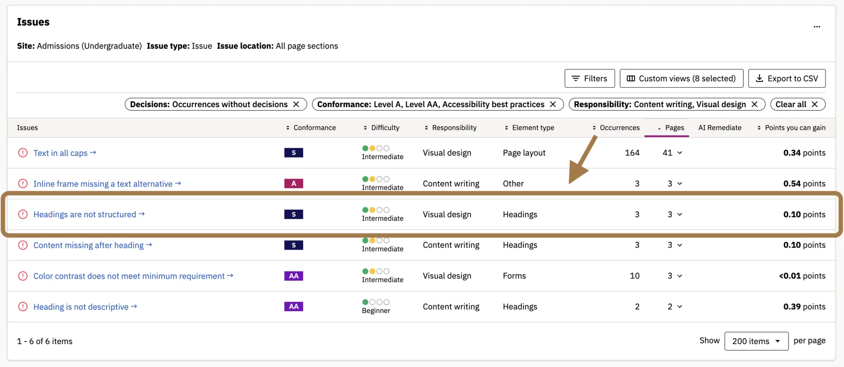This screenshot has height=367, width=844.
Task: Click the Forms element type cell
Action: (x=514, y=276)
